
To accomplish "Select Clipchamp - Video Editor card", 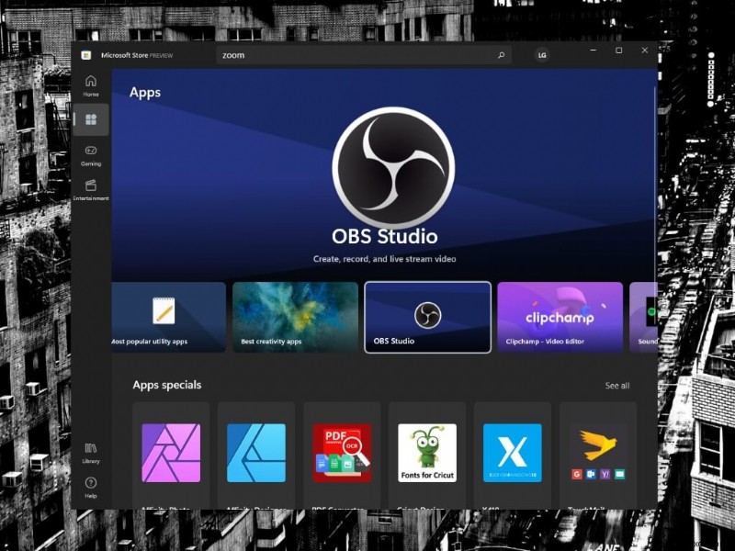I will click(560, 317).
